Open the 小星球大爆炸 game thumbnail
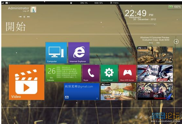 click(118, 91)
